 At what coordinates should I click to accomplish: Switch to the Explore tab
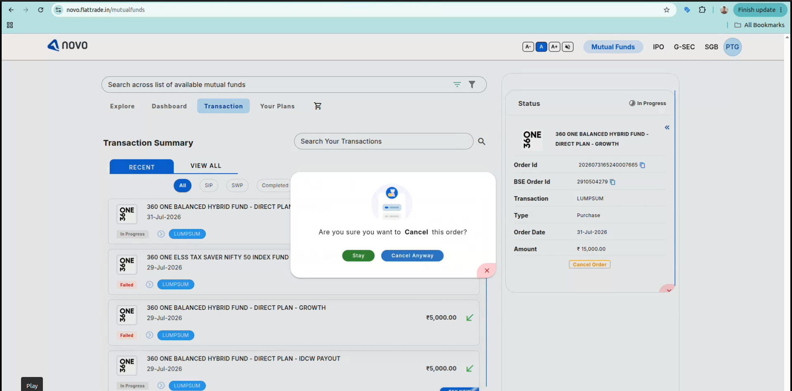[123, 106]
